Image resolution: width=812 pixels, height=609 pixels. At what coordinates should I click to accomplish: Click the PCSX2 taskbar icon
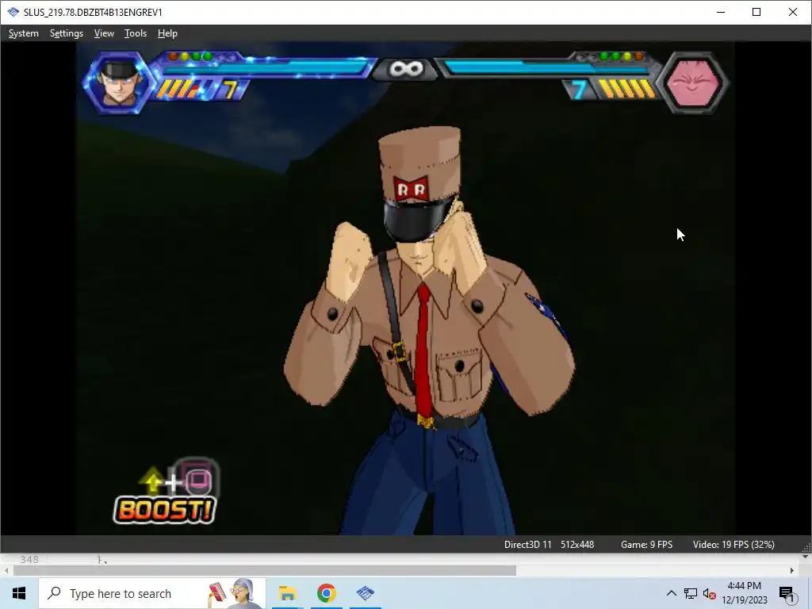coord(365,593)
